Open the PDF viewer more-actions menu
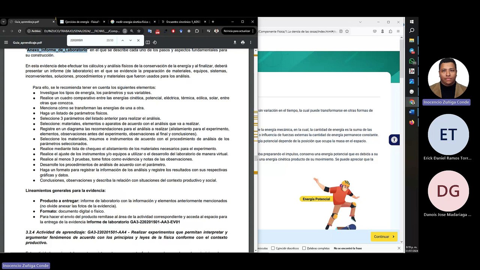The width and height of the screenshot is (480, 270). [250, 42]
